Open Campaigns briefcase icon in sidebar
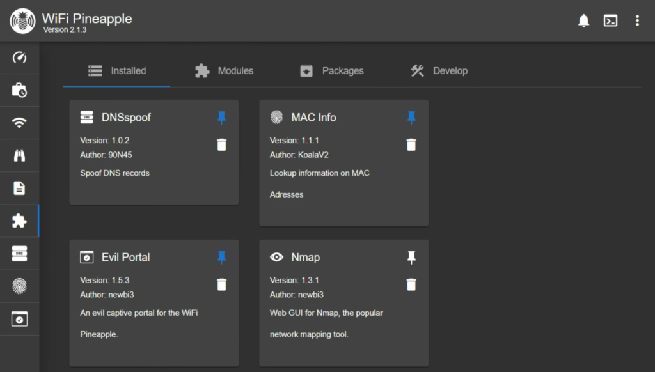This screenshot has width=655, height=372. [19, 89]
